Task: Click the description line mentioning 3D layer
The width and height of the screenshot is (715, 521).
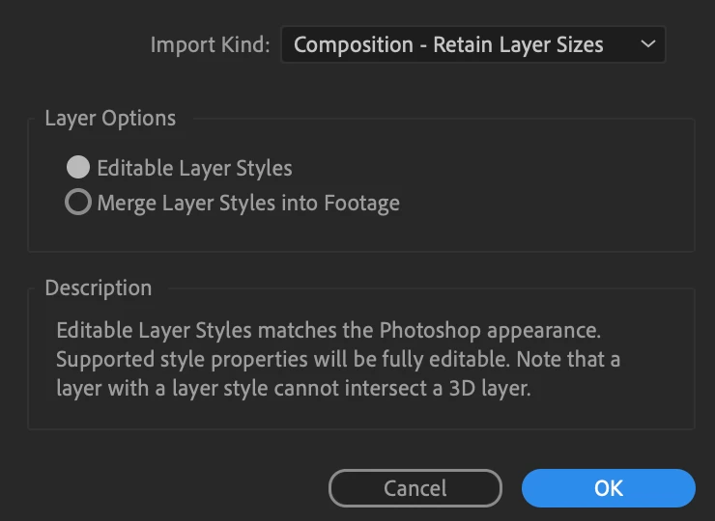Action: (x=294, y=390)
